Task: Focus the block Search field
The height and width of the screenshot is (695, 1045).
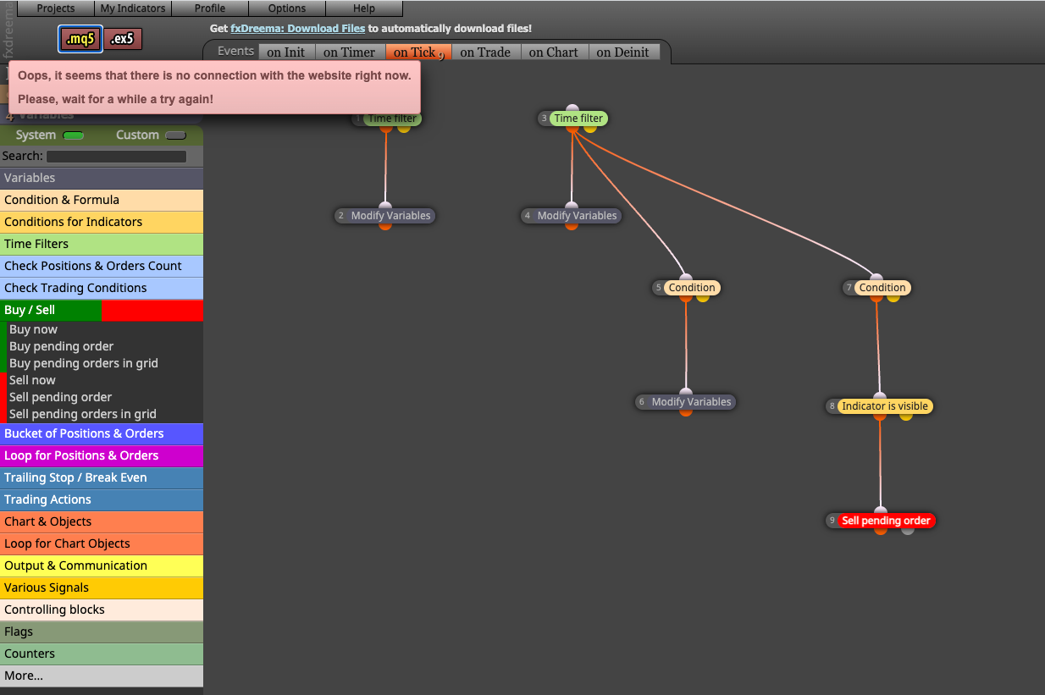Action: [116, 157]
